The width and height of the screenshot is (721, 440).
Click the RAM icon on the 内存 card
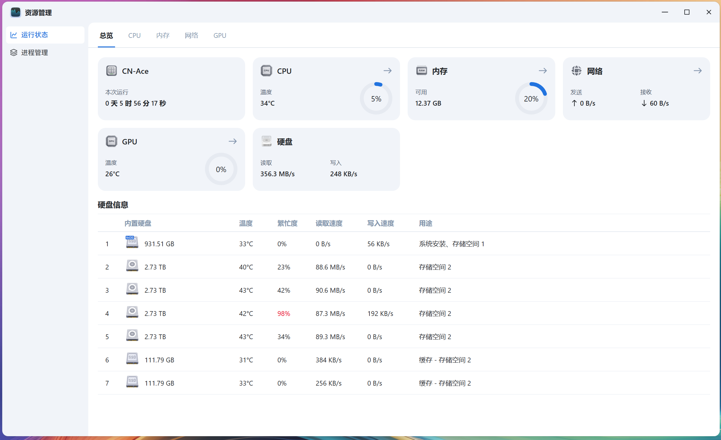pyautogui.click(x=421, y=70)
